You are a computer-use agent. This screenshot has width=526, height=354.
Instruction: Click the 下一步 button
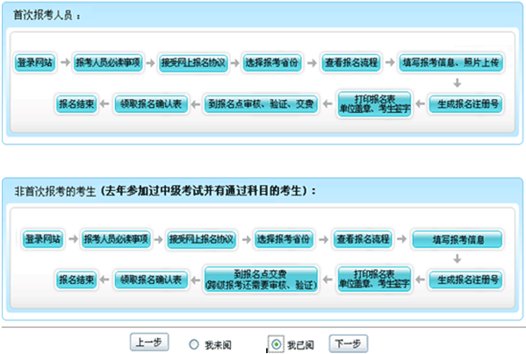[349, 343]
